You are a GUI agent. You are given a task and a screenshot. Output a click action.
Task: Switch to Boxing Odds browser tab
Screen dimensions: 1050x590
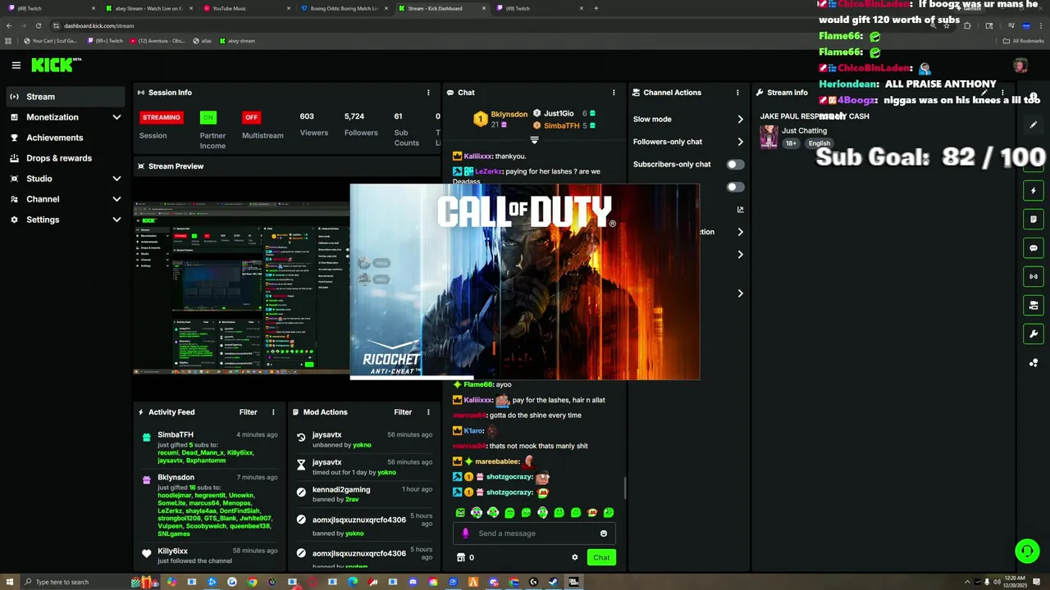click(x=345, y=8)
